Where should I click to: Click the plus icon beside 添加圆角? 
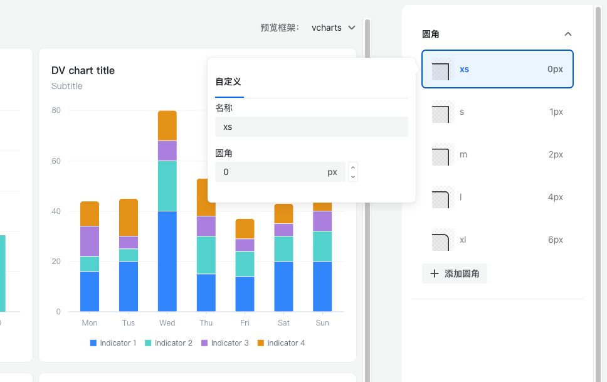click(434, 274)
